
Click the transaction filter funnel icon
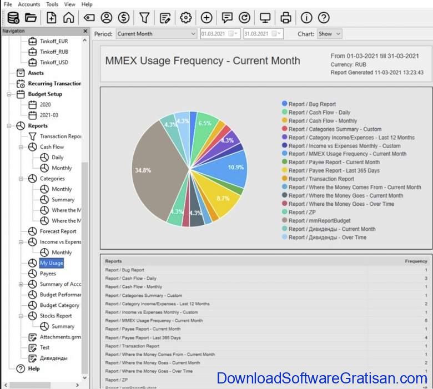coord(144,18)
